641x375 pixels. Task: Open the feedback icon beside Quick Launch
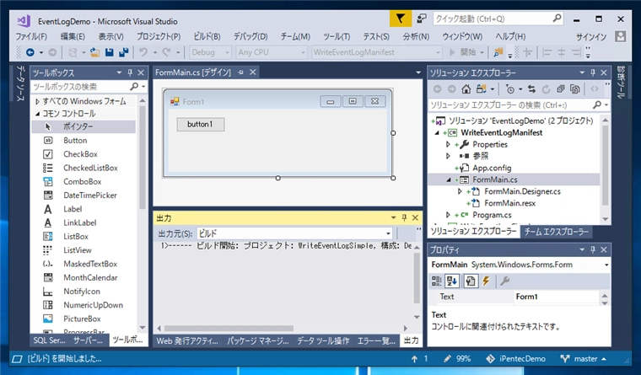pos(421,19)
